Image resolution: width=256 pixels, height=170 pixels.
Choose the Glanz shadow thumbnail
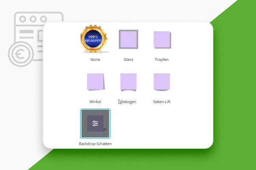[x=128, y=39]
